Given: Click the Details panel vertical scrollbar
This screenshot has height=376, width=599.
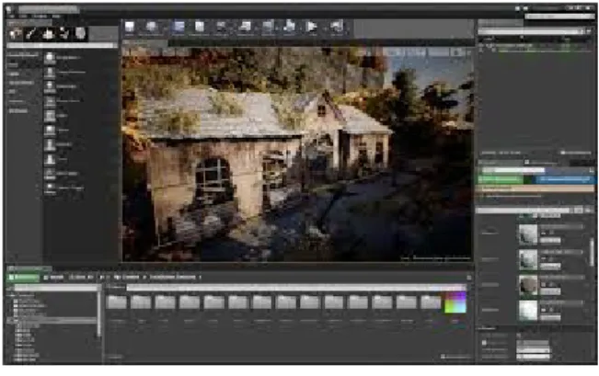Looking at the screenshot, I should 593,252.
